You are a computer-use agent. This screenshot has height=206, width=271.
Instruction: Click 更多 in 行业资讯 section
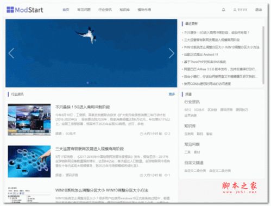point(172,94)
